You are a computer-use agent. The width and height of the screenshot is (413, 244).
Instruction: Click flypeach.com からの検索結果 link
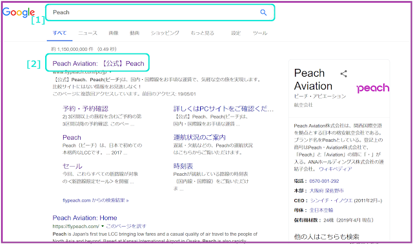(x=96, y=200)
